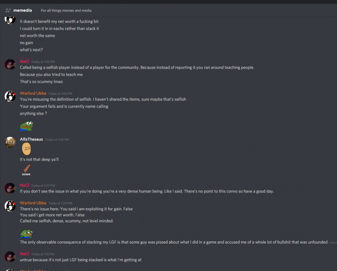Image resolution: width=337 pixels, height=271 pixels.
Task: Click the hashtag icon beside memedia
Action: click(8, 10)
